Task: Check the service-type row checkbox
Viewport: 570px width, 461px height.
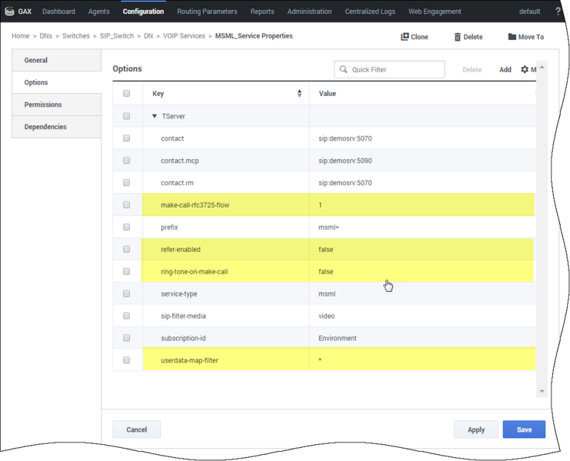Action: point(126,294)
